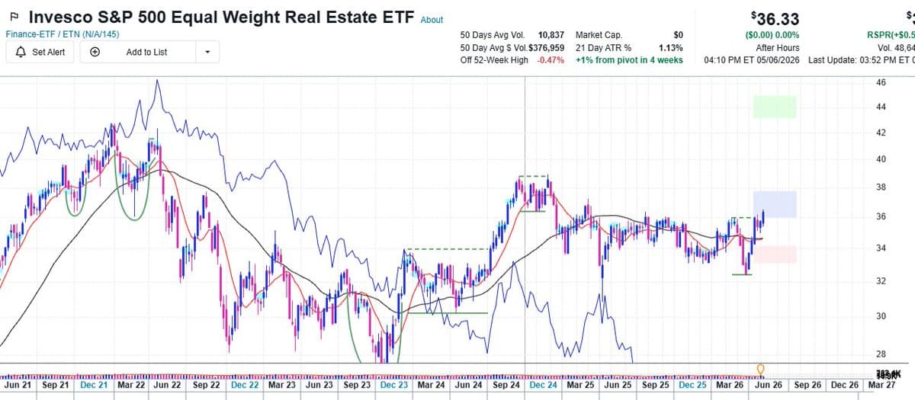Click the Set Alert button
Screen dimensions: 915x400
[x=40, y=52]
